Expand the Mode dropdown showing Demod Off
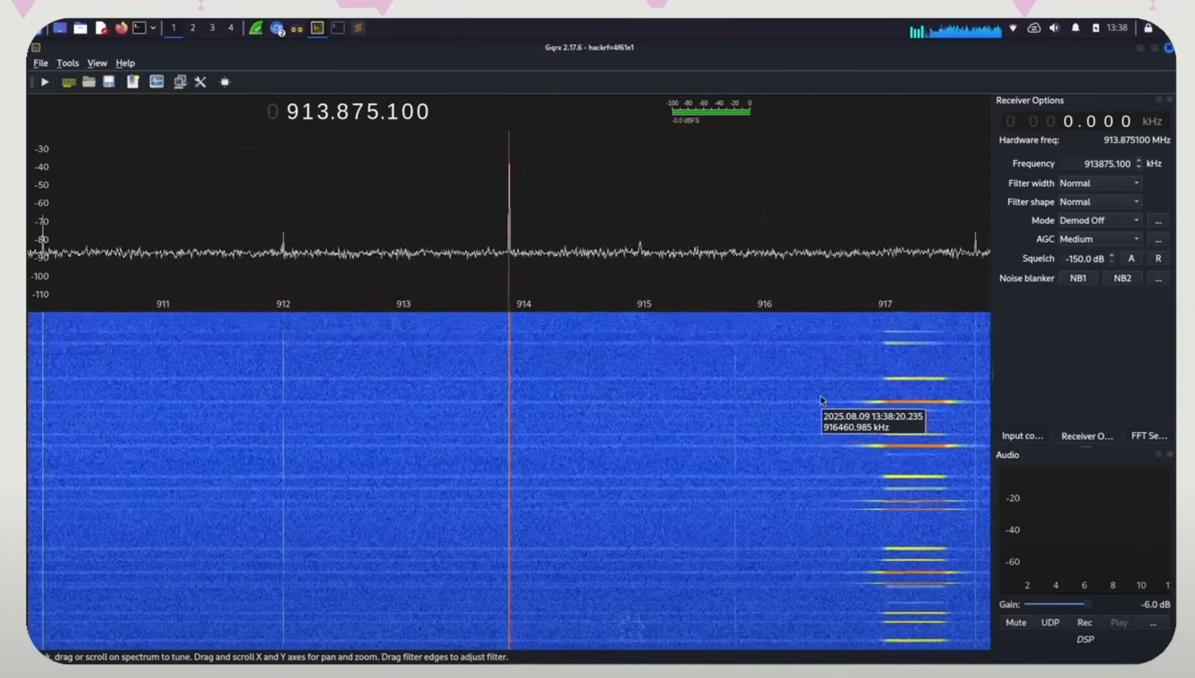This screenshot has height=678, width=1195. click(1099, 220)
